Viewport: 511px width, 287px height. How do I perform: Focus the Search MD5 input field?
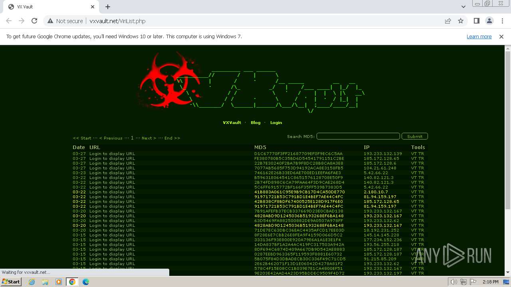coord(358,136)
